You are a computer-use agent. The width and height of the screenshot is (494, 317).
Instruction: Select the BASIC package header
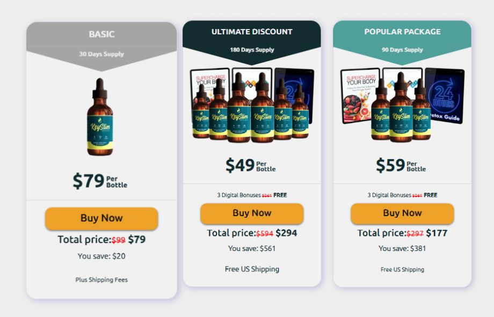tap(101, 34)
